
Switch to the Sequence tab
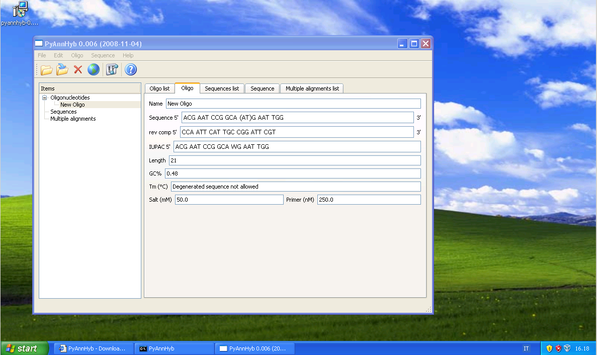[x=263, y=88]
